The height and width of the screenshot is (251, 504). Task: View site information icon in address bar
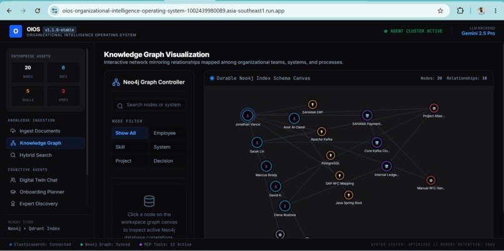[54, 11]
